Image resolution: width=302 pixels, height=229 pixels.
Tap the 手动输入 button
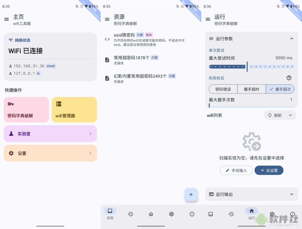(236, 170)
